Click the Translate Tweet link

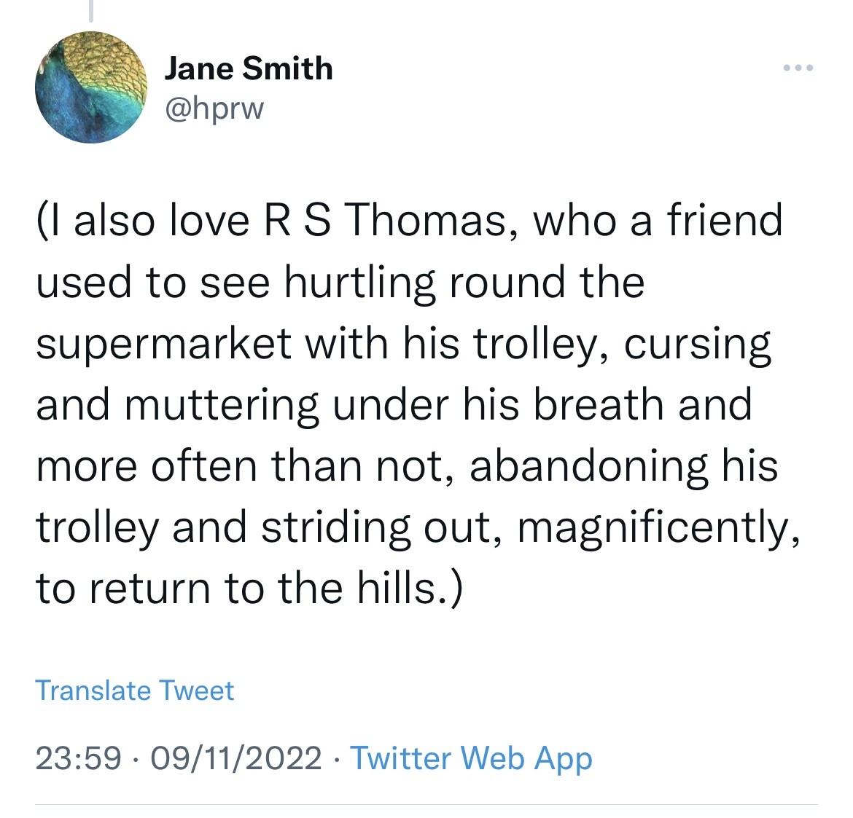point(134,690)
